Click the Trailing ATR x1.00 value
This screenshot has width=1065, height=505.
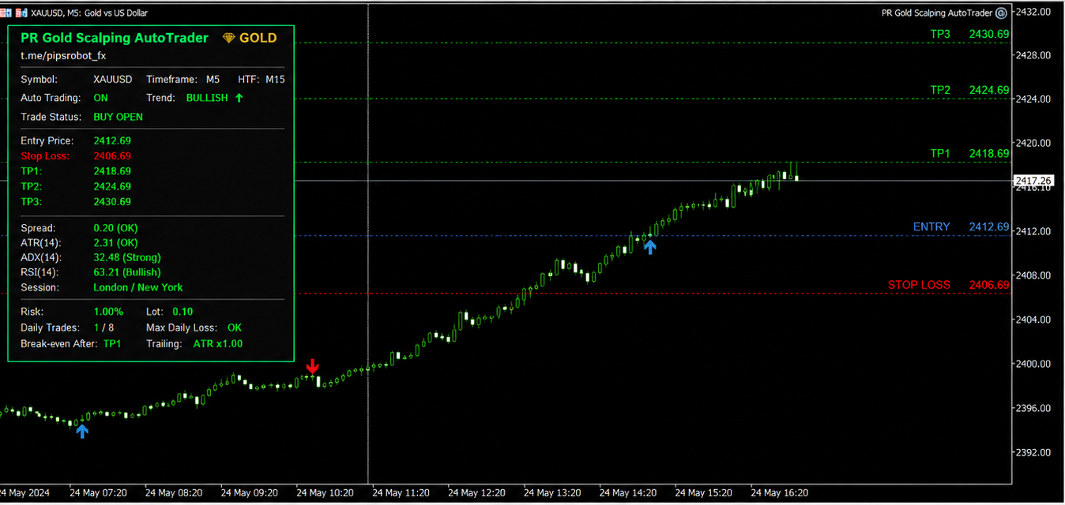[x=218, y=343]
